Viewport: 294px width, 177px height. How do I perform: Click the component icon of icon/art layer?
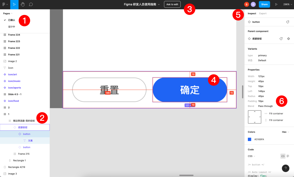coord(5,74)
